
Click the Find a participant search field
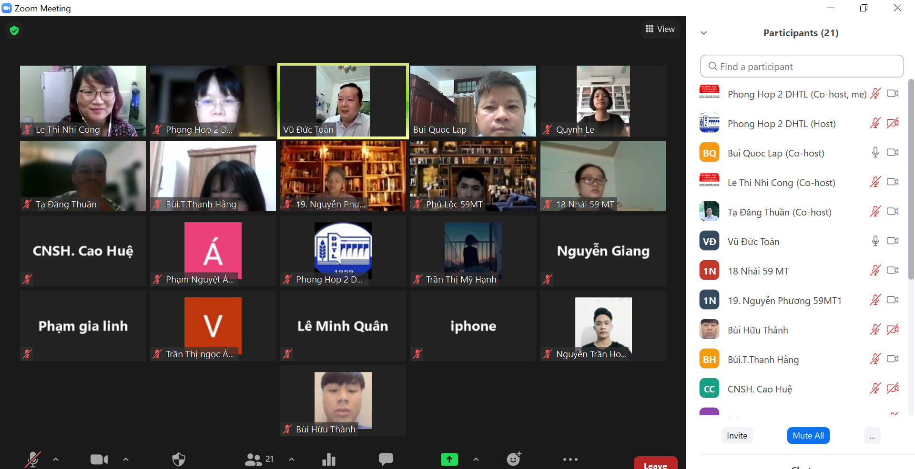pyautogui.click(x=802, y=67)
